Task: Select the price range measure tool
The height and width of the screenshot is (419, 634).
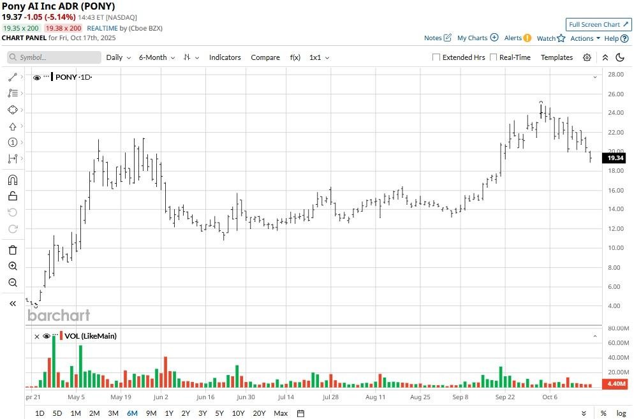Action: (x=13, y=159)
